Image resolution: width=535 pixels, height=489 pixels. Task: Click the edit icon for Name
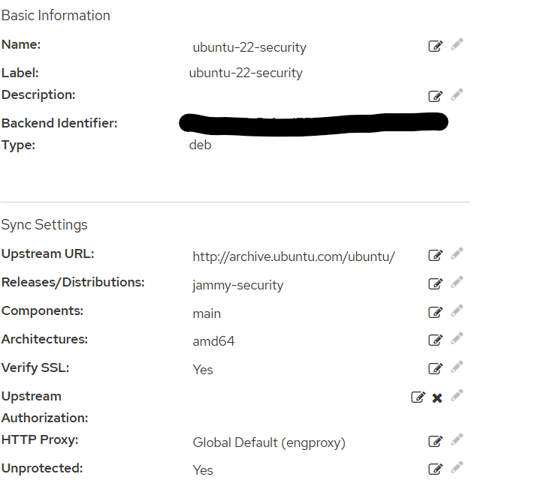tap(435, 46)
